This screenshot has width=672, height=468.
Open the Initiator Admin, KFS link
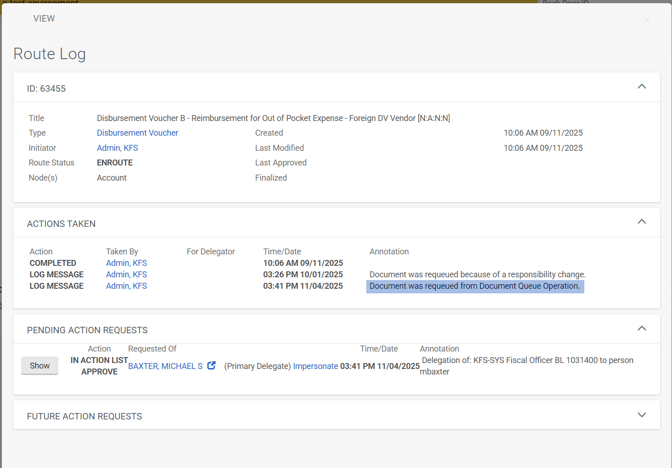click(117, 148)
